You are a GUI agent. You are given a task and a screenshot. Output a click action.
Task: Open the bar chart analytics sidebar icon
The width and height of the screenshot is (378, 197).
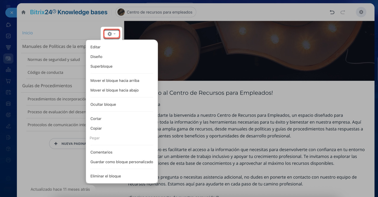[x=8, y=70]
